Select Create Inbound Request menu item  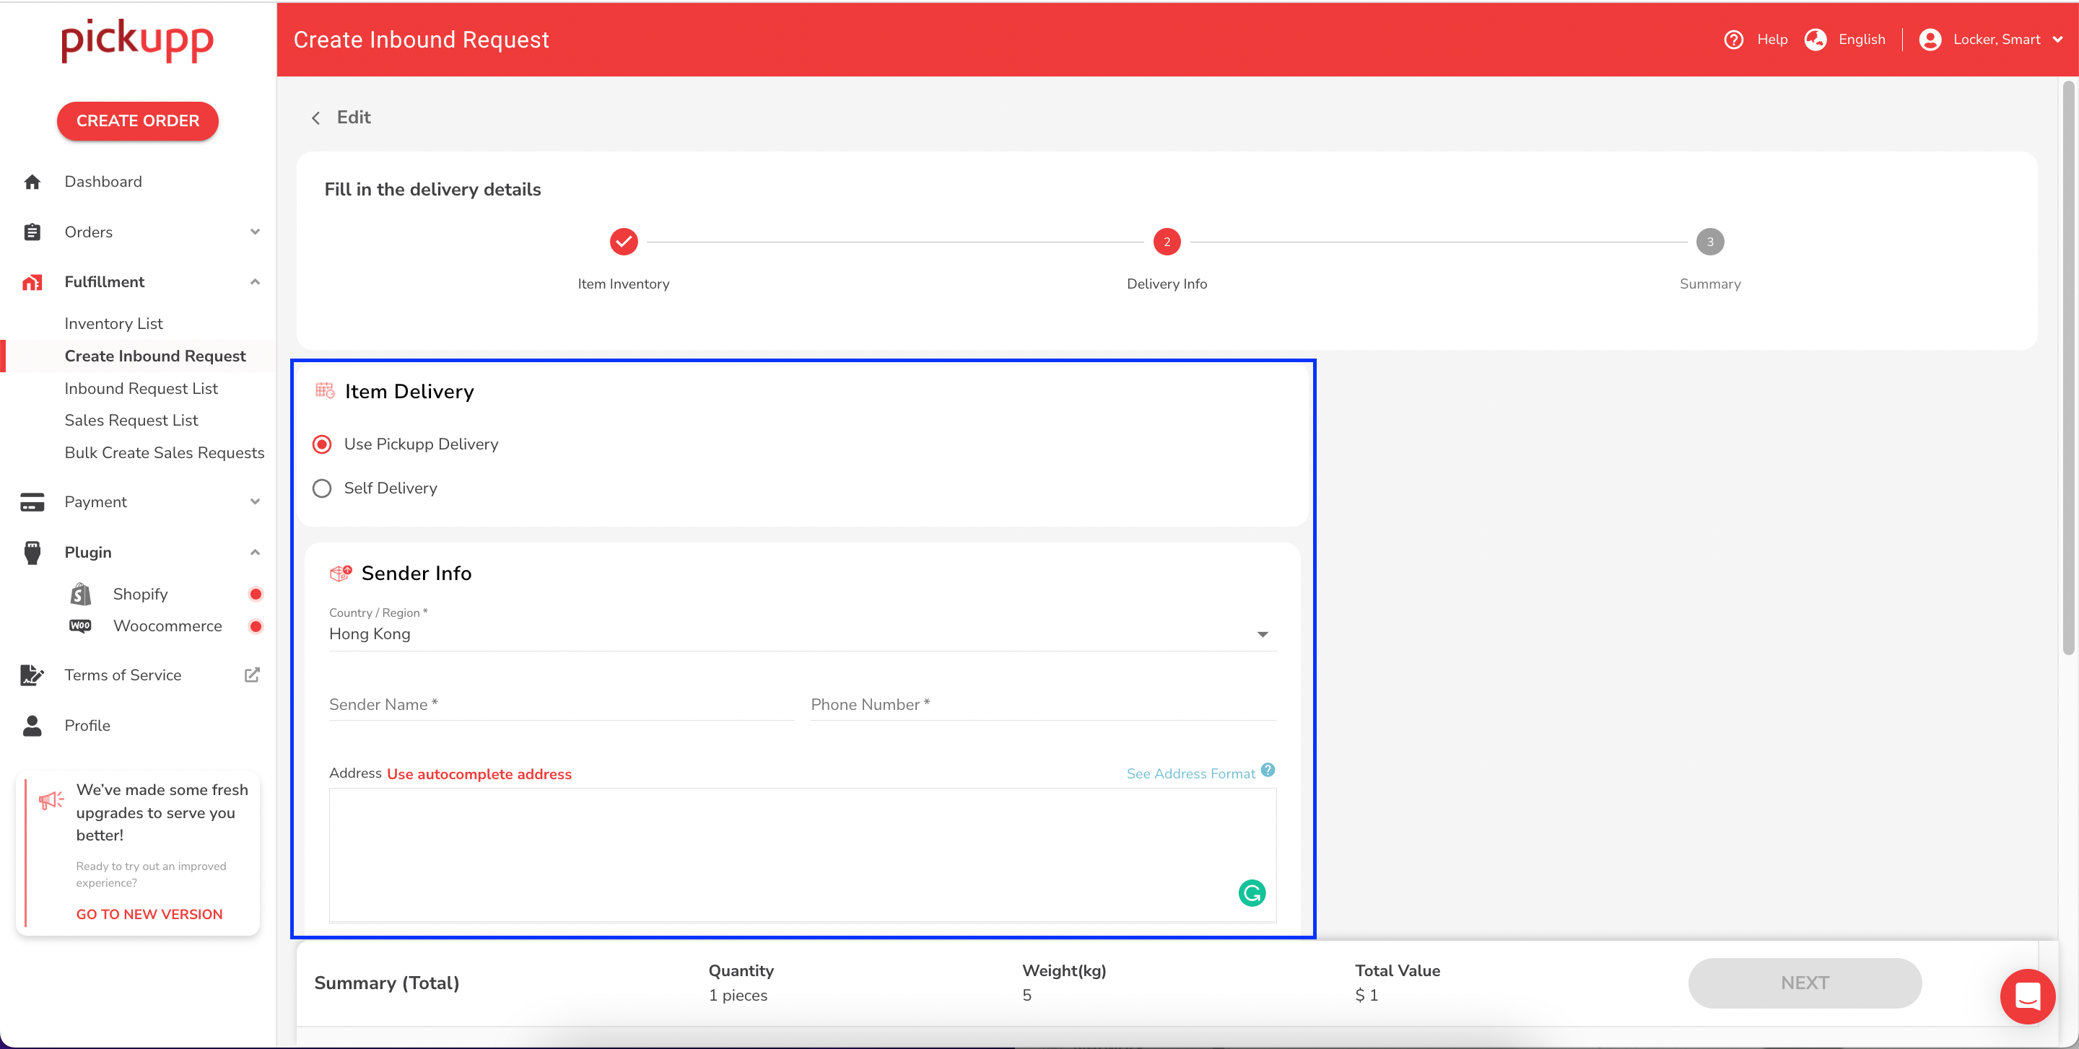pos(155,356)
